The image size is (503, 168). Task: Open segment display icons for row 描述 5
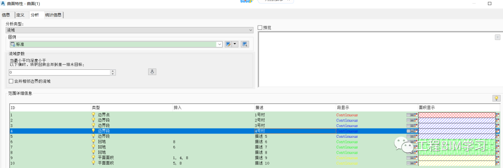pyautogui.click(x=412, y=136)
